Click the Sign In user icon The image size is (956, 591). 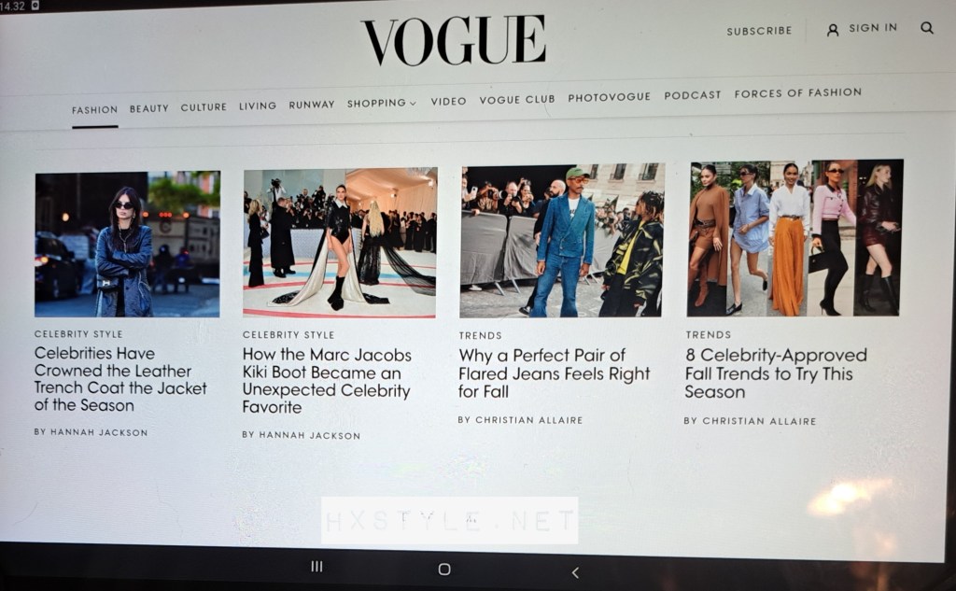click(x=832, y=30)
